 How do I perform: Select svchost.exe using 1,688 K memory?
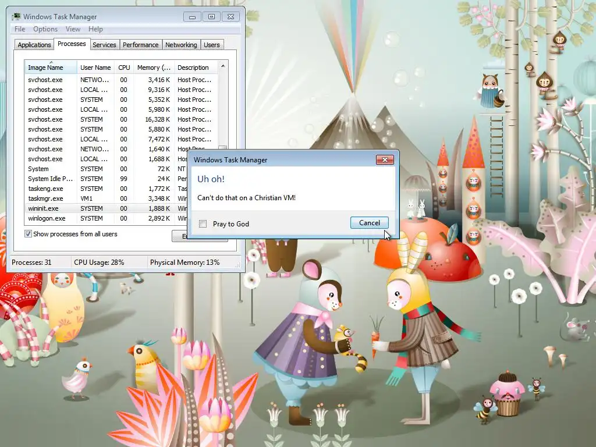tap(107, 159)
